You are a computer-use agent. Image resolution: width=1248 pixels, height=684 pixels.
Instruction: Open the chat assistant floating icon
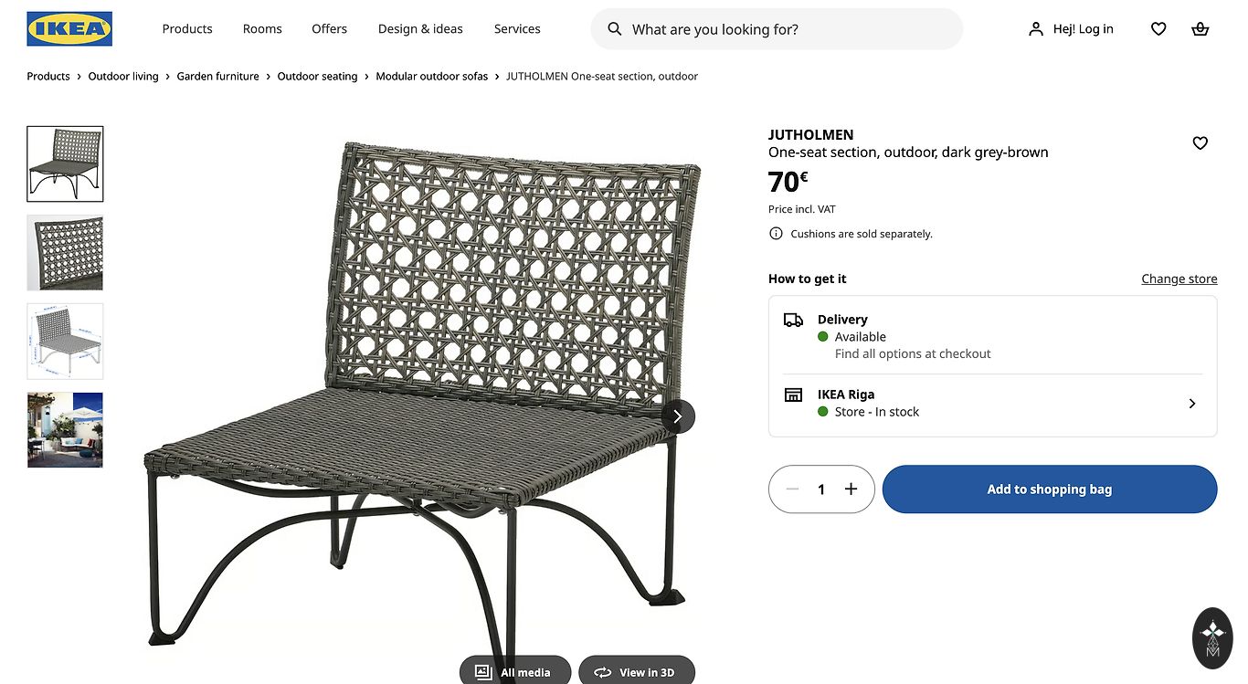pos(1212,637)
